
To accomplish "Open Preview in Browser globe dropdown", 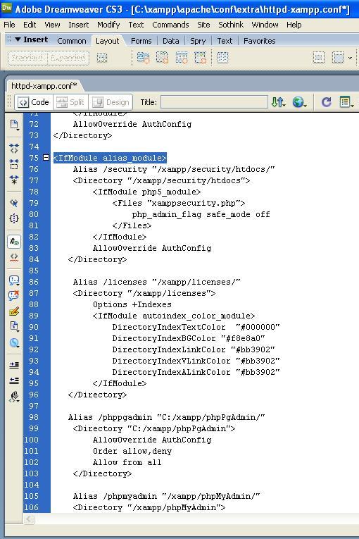I will click(x=300, y=102).
